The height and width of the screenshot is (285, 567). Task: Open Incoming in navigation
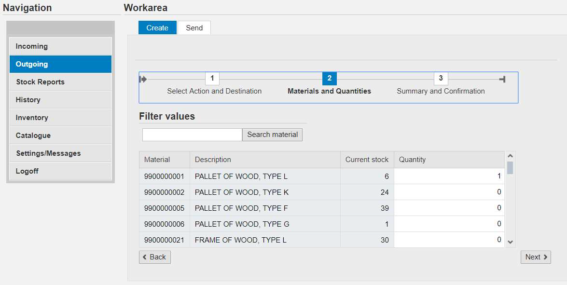(x=60, y=46)
